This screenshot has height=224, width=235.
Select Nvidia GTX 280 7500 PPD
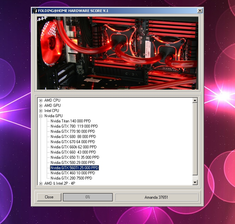coord(71,178)
